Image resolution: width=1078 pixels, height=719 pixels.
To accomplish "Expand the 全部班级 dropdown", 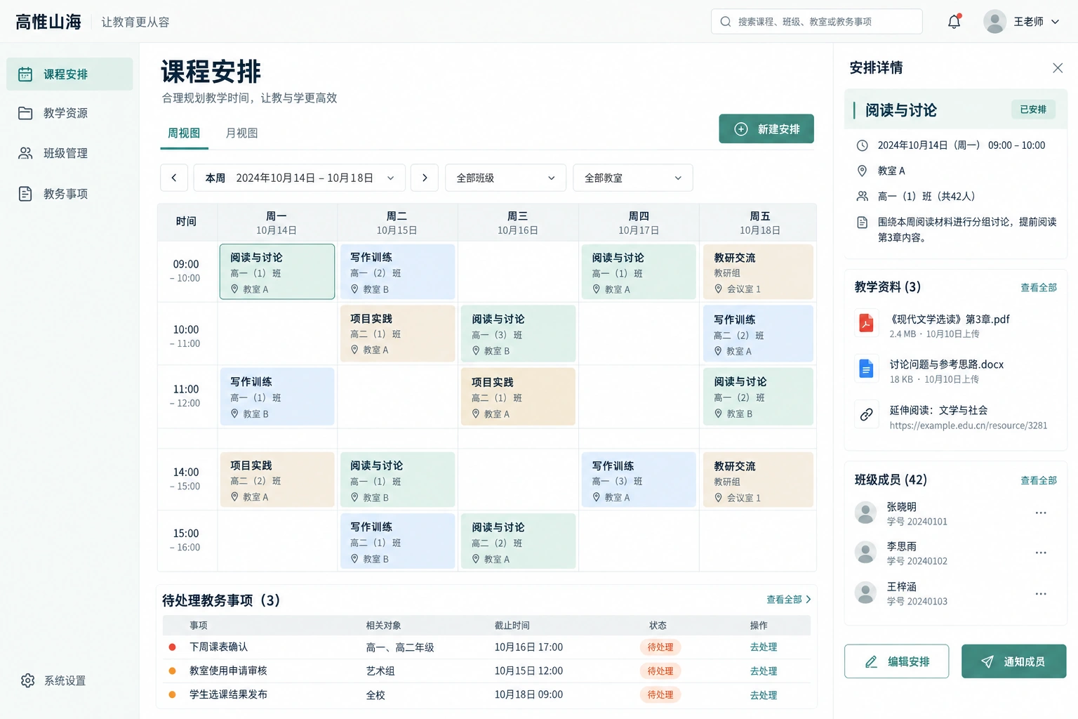I will pos(505,178).
